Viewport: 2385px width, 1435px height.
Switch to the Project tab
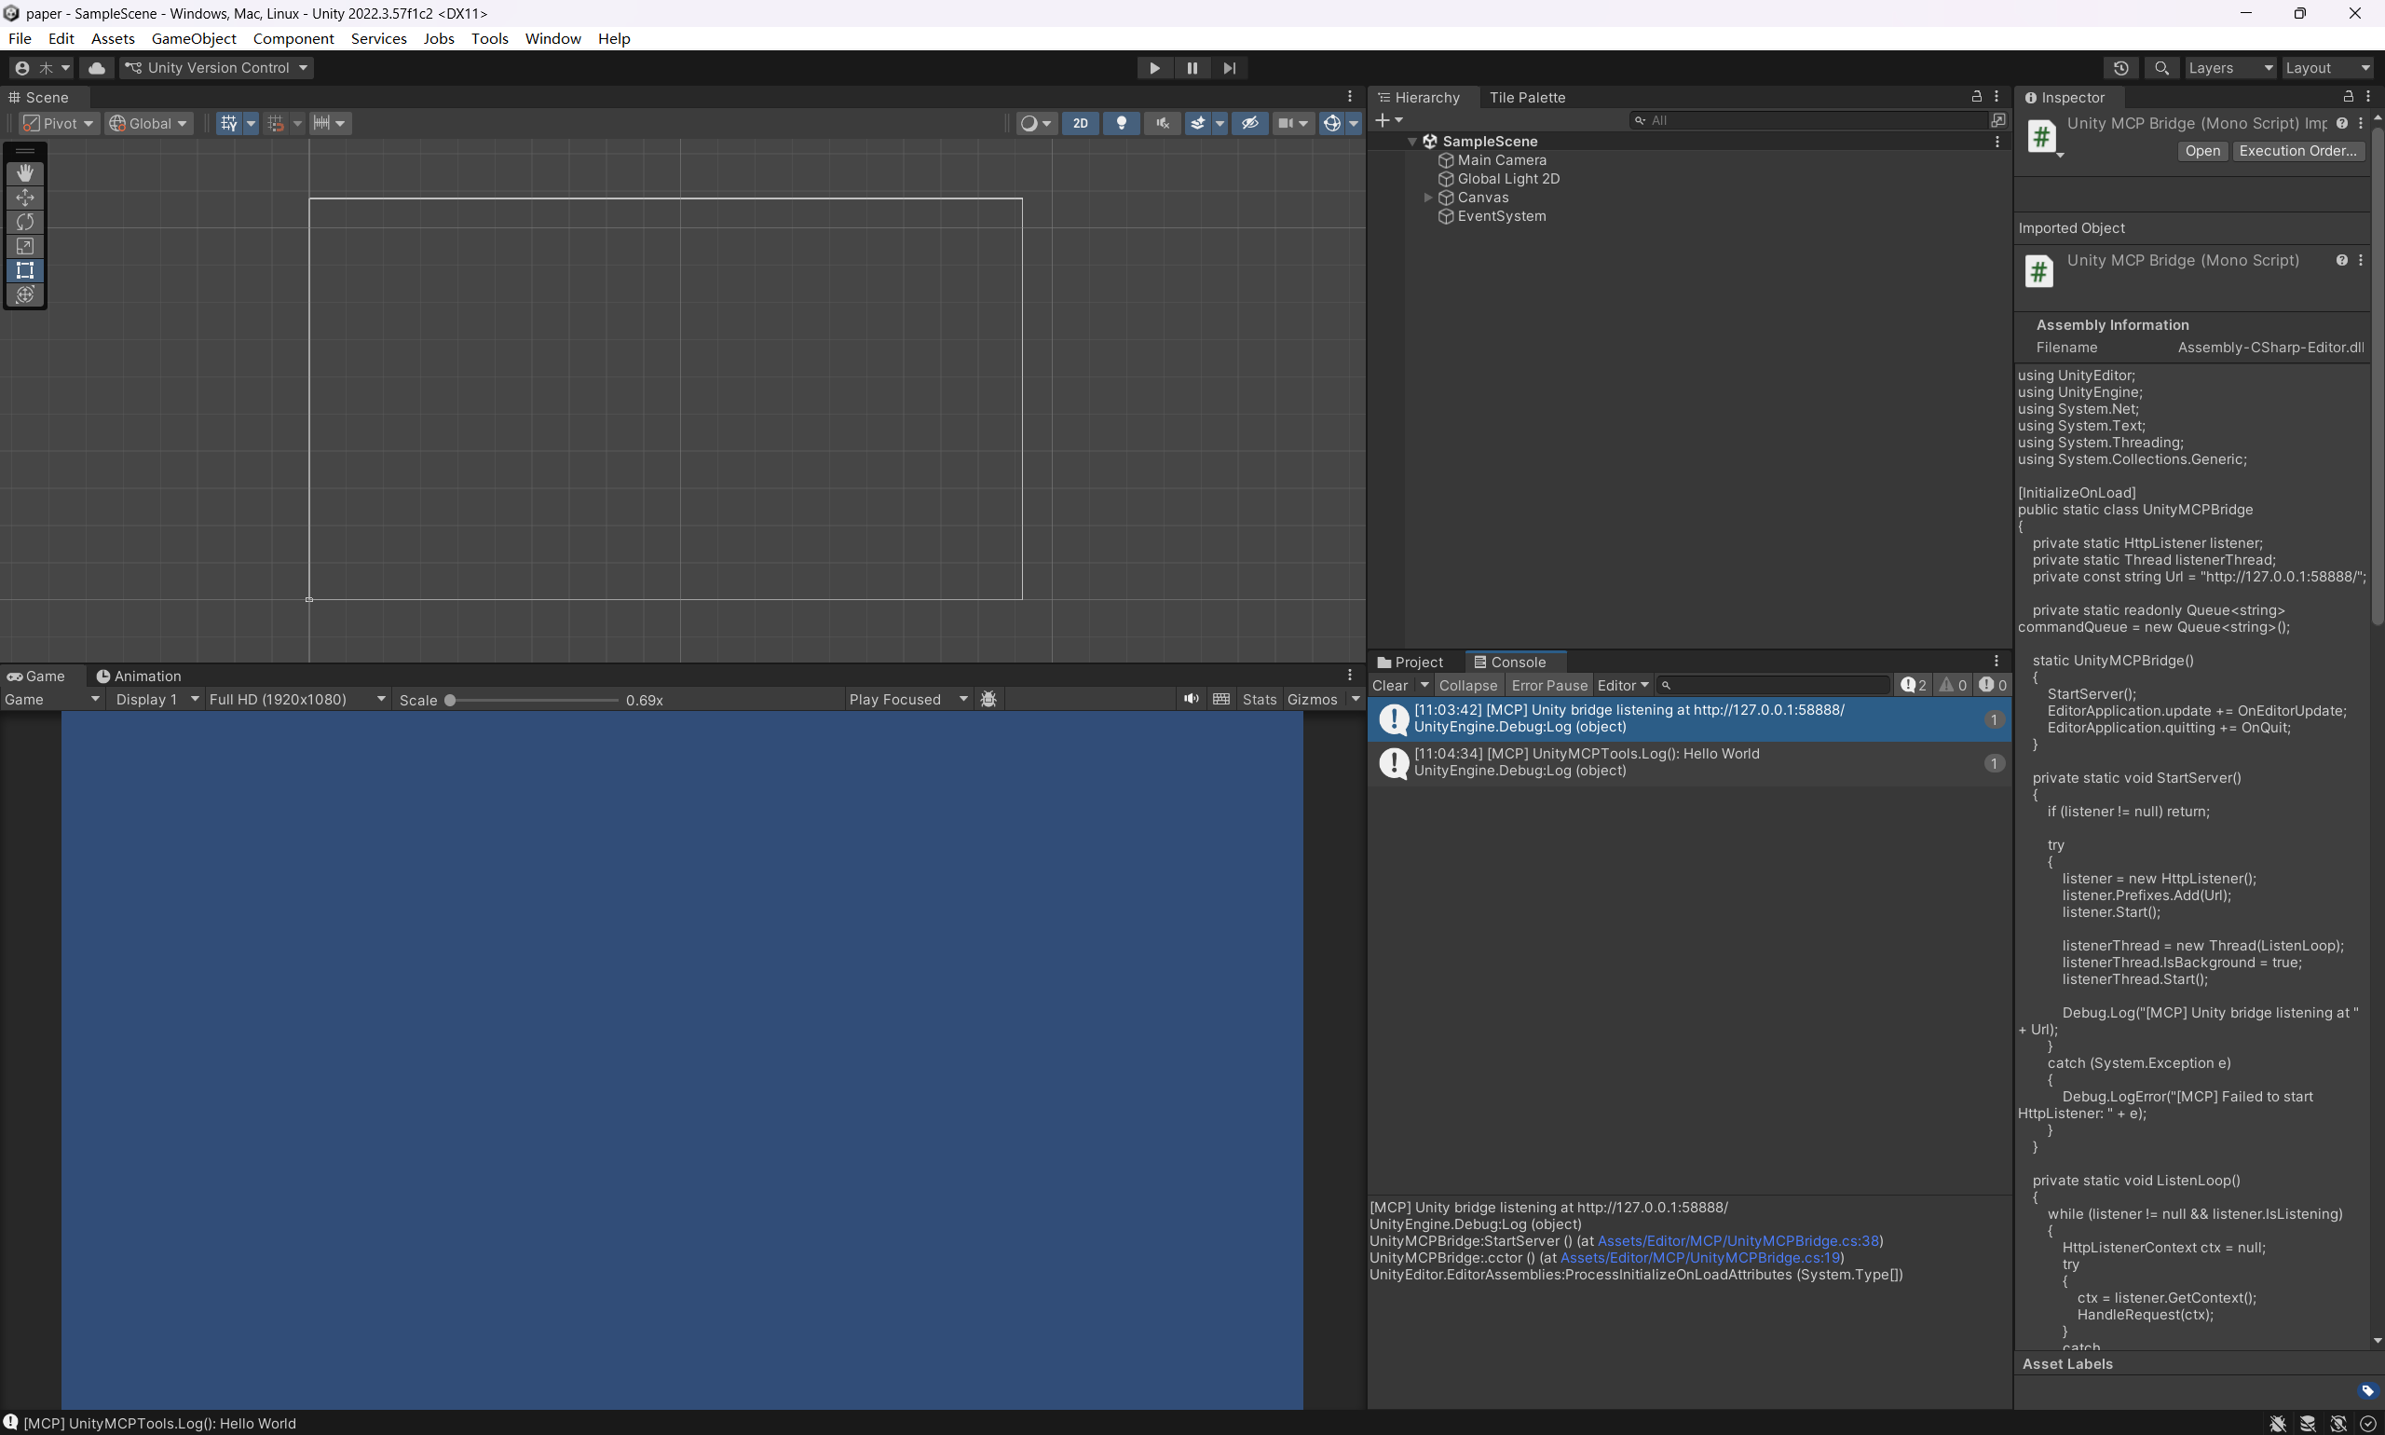click(1411, 662)
